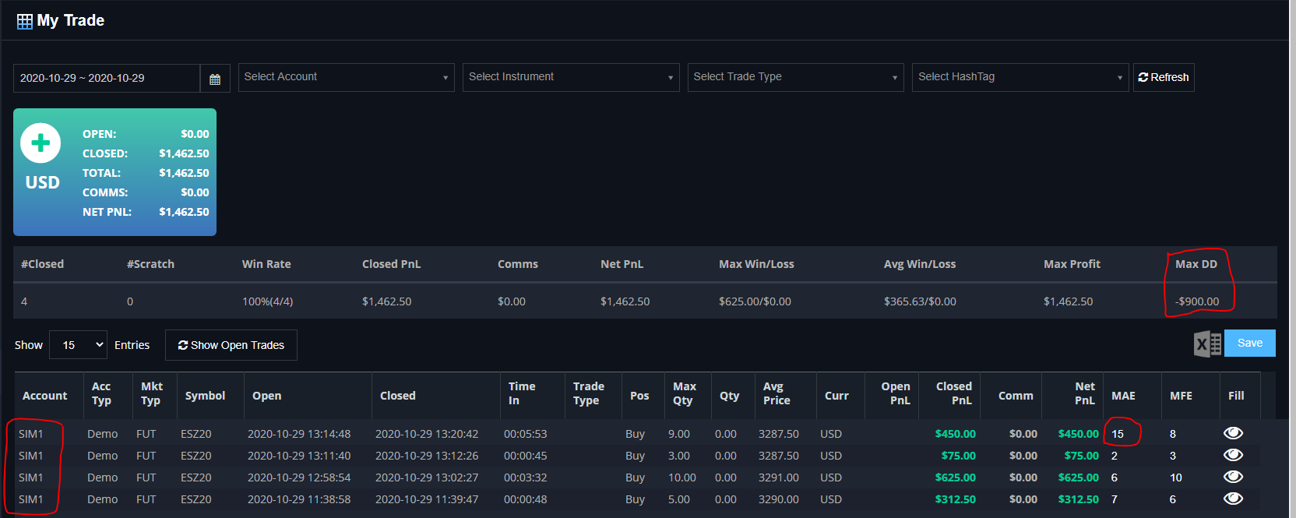
Task: Click the $625.00 Net PnL cell
Action: click(1079, 477)
